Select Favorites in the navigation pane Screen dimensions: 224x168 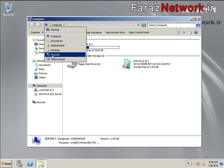pyautogui.click(x=40, y=40)
